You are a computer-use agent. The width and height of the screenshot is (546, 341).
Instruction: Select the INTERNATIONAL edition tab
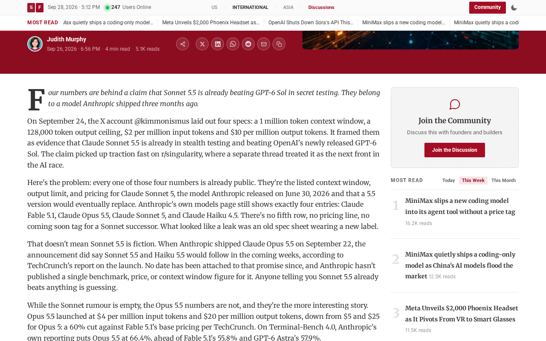pos(250,8)
